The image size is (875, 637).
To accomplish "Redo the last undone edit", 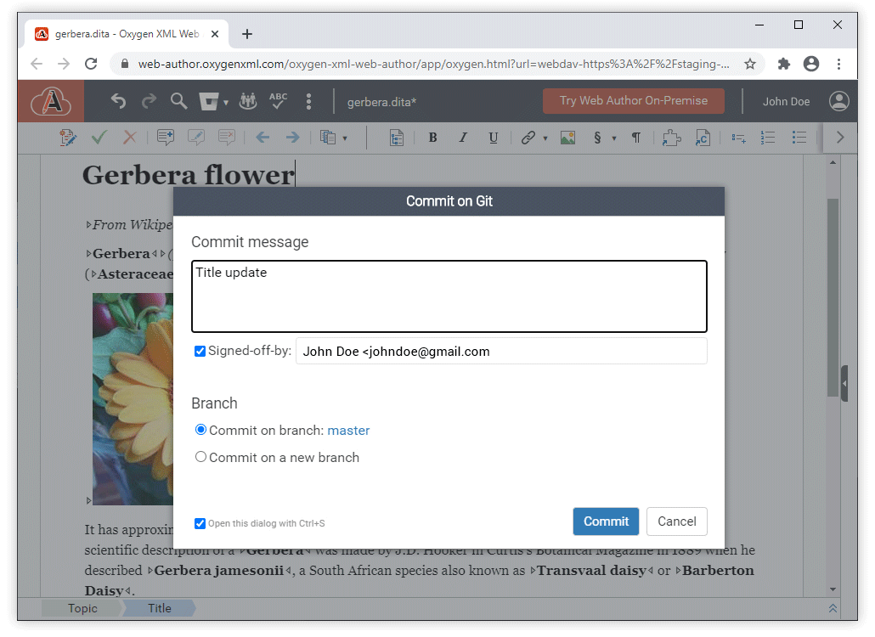I will click(149, 101).
